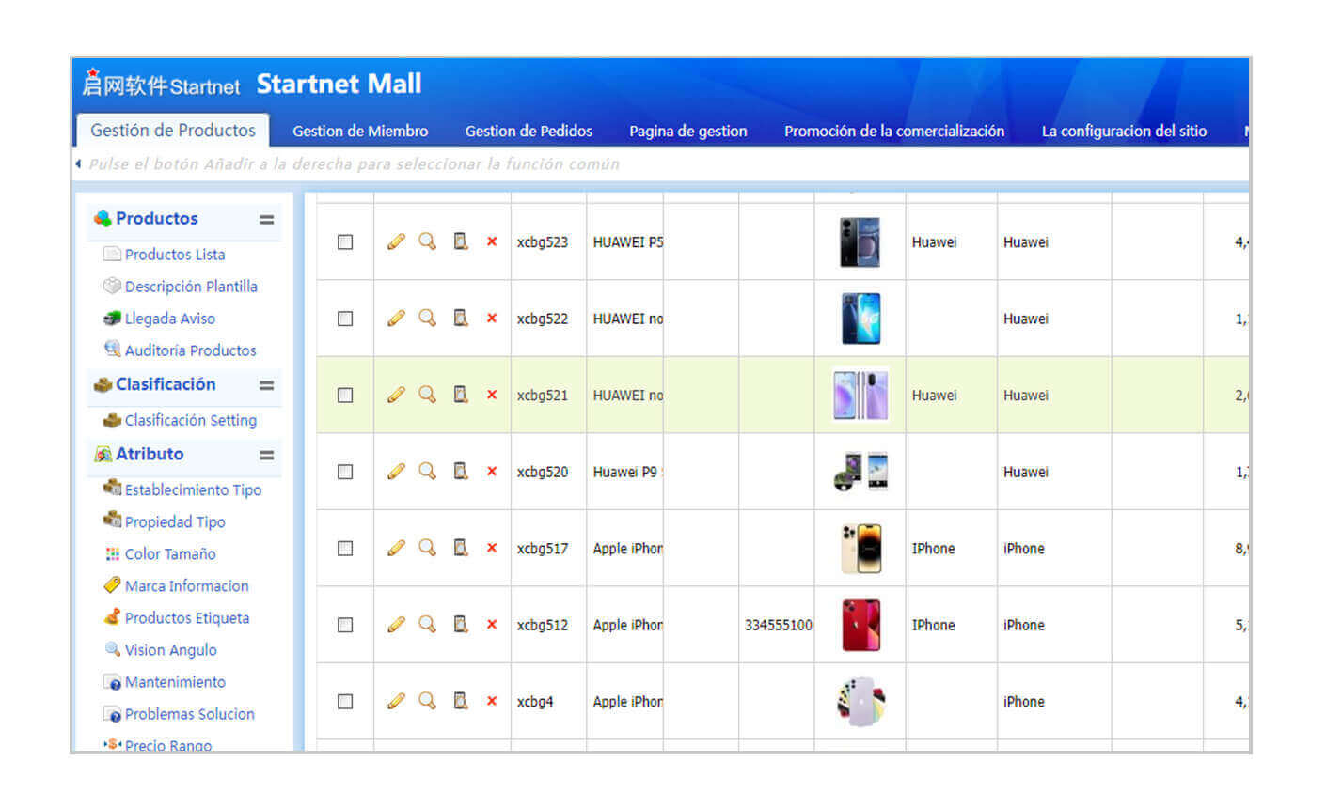Click the pencil edit icon for xcbg512

[396, 625]
